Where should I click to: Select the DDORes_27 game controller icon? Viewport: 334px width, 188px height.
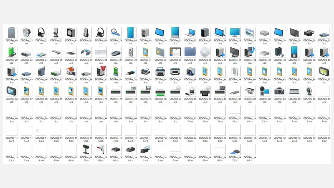pyautogui.click(x=86, y=52)
